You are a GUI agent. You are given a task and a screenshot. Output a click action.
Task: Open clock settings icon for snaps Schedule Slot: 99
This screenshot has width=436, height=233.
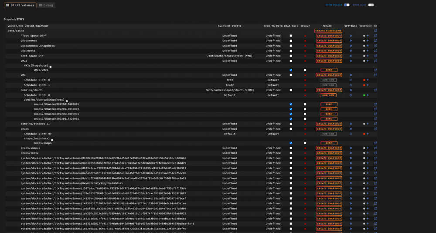pos(351,134)
